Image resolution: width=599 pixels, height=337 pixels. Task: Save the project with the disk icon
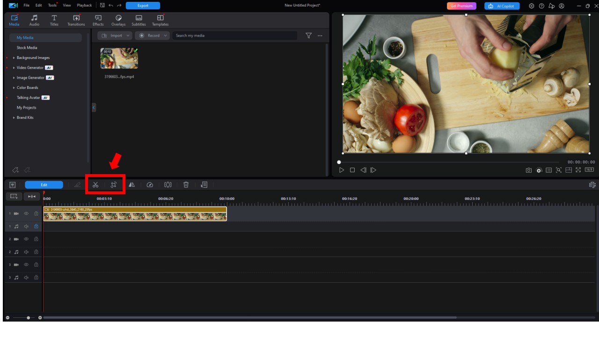point(102,6)
